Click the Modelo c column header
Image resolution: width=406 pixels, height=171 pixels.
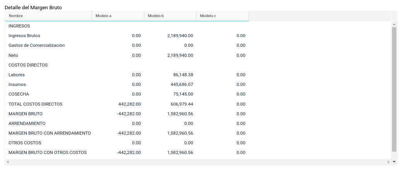click(208, 16)
